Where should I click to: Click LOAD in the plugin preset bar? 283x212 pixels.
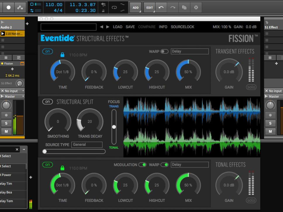point(118,27)
